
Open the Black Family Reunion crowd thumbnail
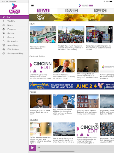tap(71, 34)
